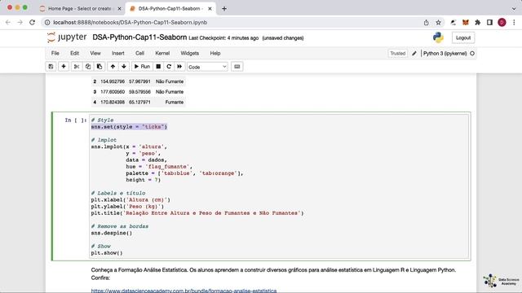
Task: Go forward in browser history
Action: coord(20,22)
